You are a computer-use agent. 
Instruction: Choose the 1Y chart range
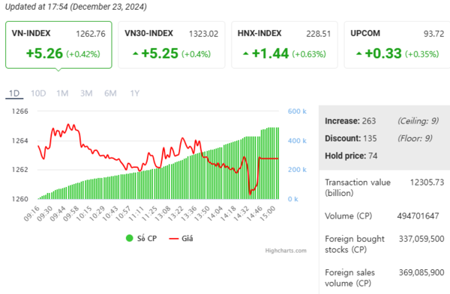135,94
